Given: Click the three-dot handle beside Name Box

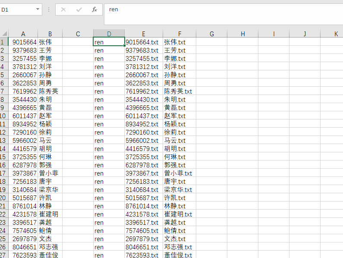Looking at the screenshot, I should (49, 9).
